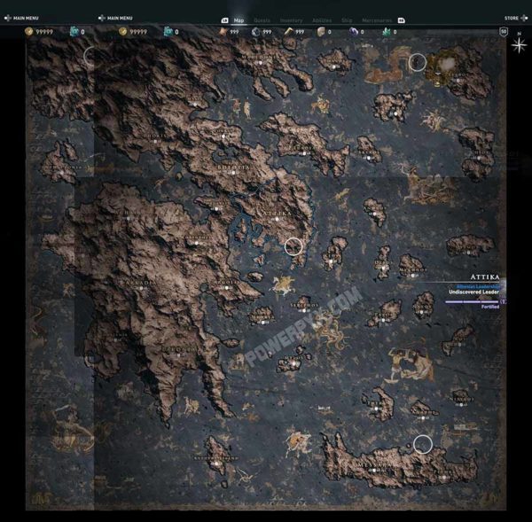Click the compass rose north indicator
532x522 pixels.
coord(518,45)
